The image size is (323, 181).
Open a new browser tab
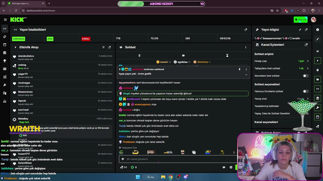pos(49,4)
